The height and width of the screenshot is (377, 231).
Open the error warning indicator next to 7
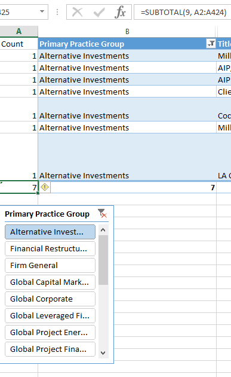45,187
